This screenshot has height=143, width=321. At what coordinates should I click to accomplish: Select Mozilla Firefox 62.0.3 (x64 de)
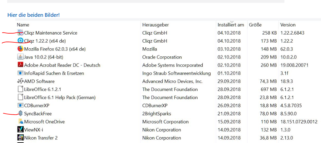coord(55,49)
